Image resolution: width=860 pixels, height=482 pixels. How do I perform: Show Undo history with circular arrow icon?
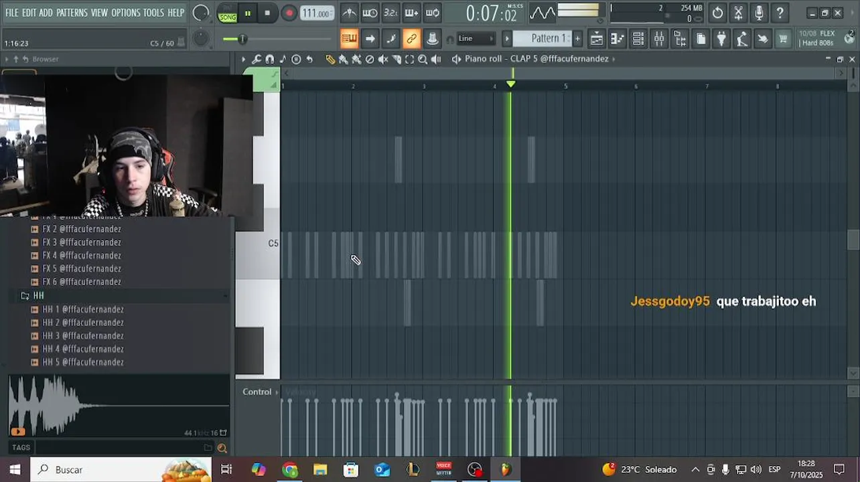coord(717,13)
